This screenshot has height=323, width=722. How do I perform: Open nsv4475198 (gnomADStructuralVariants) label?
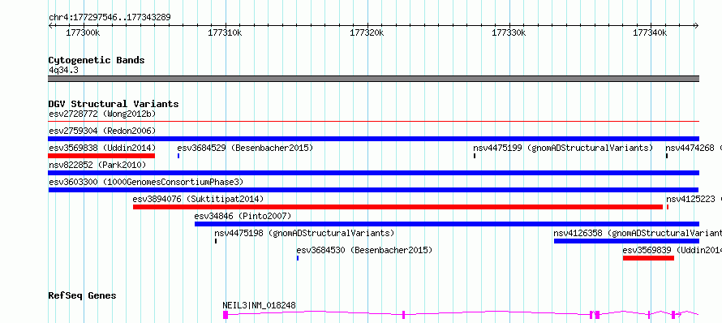[x=304, y=233]
